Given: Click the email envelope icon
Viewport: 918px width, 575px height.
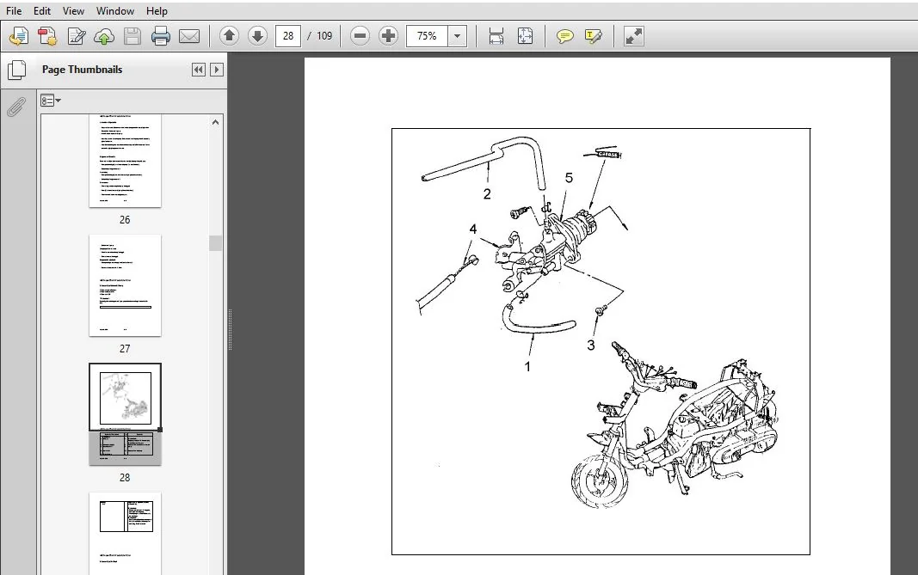Looking at the screenshot, I should coord(189,36).
